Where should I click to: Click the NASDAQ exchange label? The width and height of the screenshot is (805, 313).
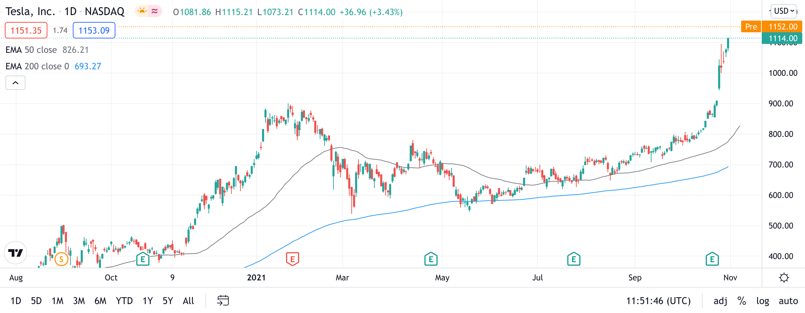coord(104,11)
